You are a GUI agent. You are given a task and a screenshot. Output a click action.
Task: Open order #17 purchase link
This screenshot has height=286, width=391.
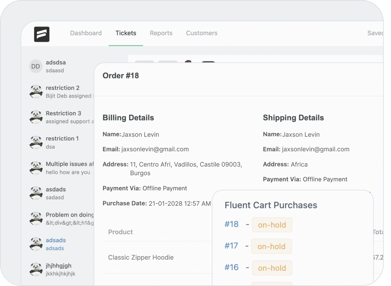coord(231,246)
